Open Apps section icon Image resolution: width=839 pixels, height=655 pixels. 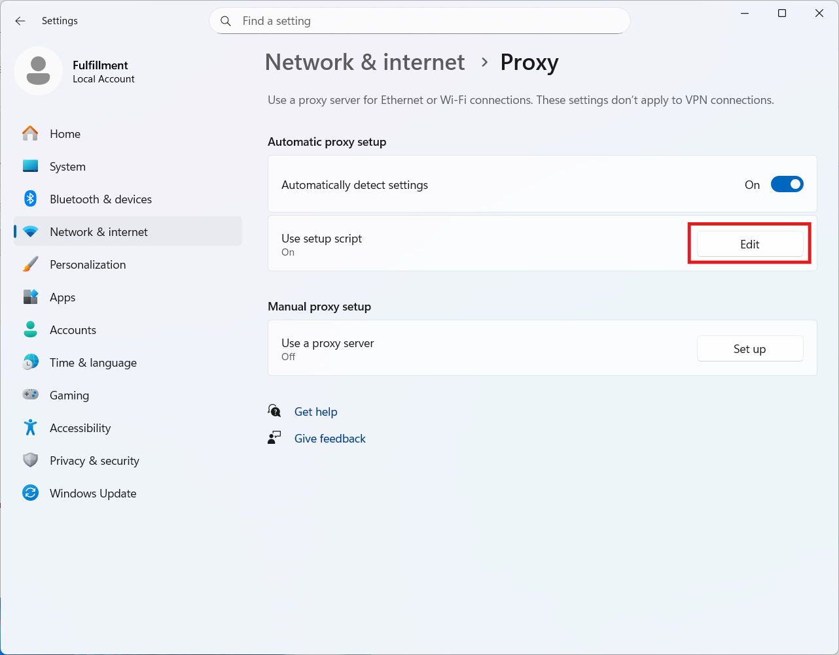click(30, 297)
